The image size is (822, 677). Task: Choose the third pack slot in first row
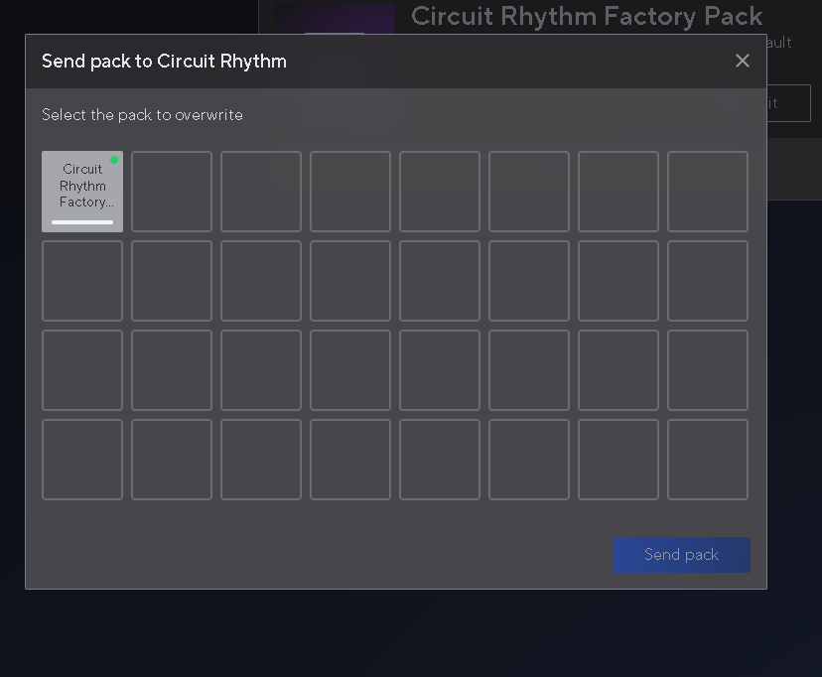pyautogui.click(x=261, y=192)
